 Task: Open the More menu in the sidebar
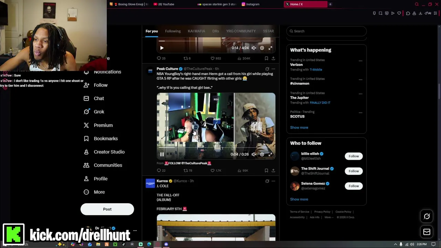94,192
